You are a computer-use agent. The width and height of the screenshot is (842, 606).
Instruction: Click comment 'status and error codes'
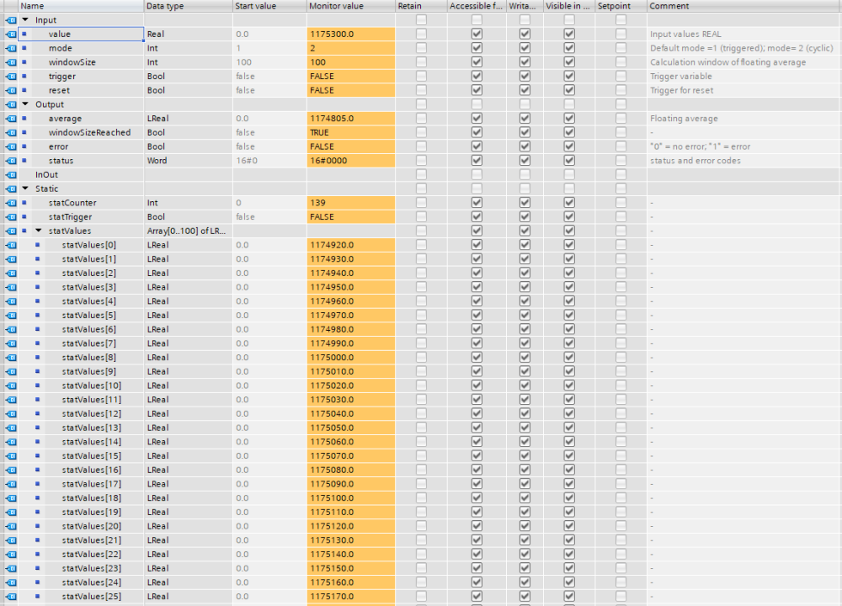pos(695,161)
